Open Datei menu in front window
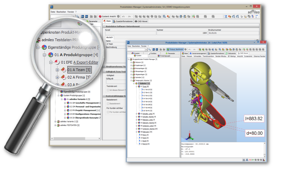Screen dimensions: 298x180 (129, 46)
